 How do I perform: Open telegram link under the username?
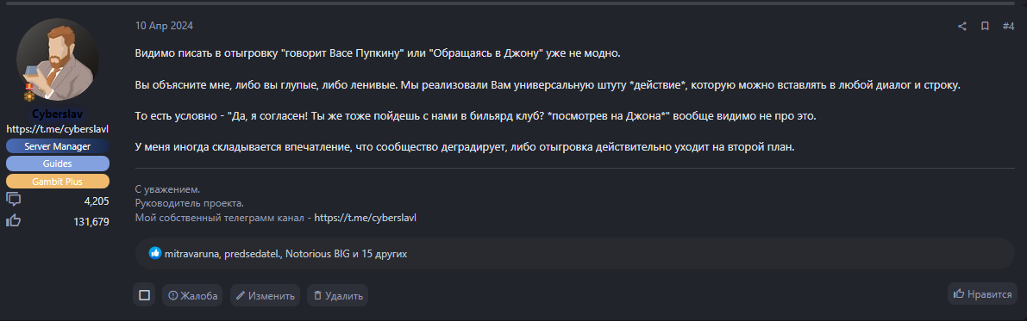pyautogui.click(x=58, y=129)
